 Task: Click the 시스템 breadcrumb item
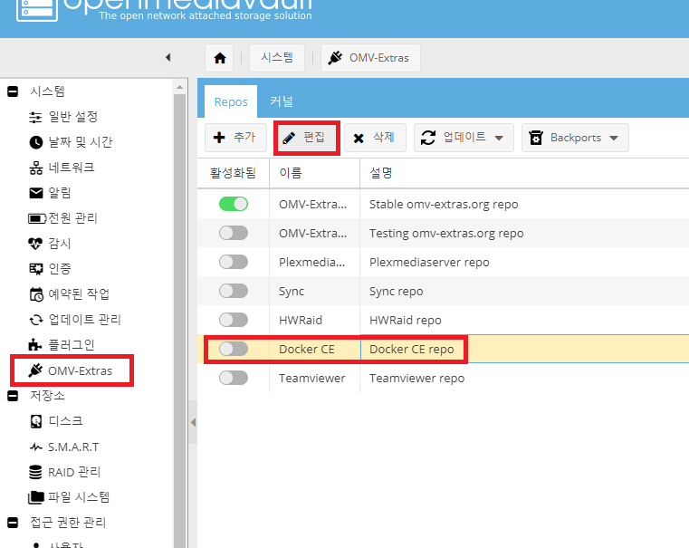(x=277, y=58)
